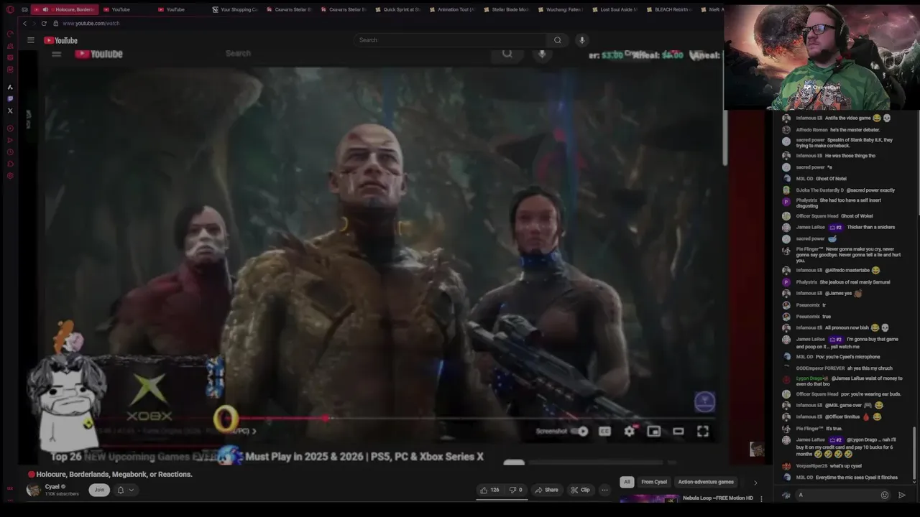Click the Join channel button
This screenshot has height=517, width=920.
coord(99,490)
